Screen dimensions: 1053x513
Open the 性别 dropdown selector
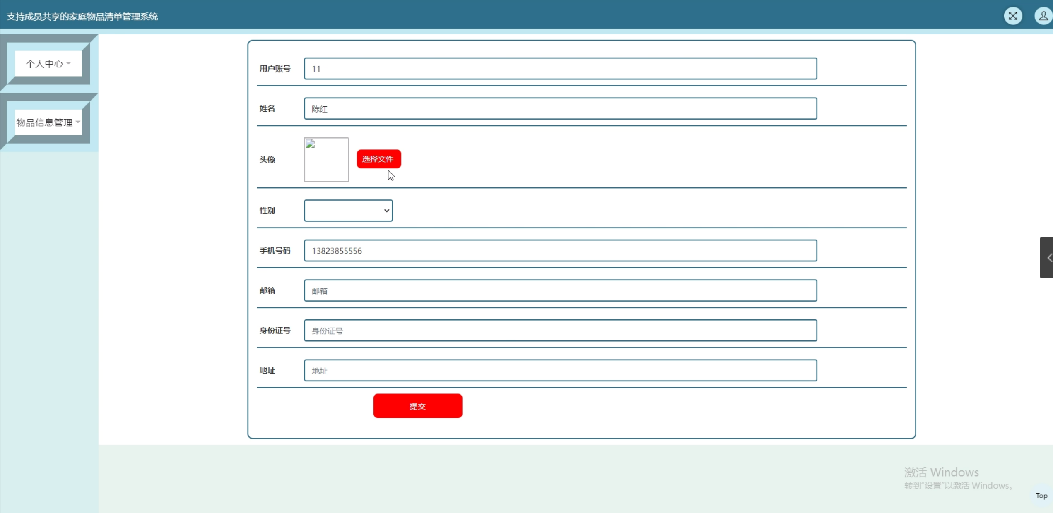coord(348,211)
